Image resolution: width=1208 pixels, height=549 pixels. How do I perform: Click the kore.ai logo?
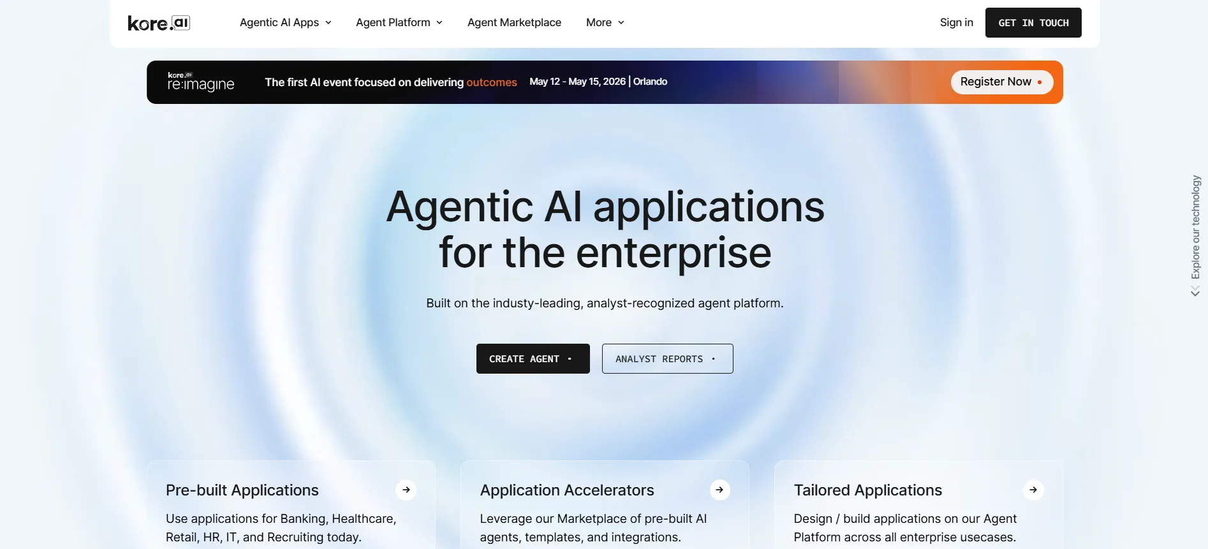click(x=159, y=23)
